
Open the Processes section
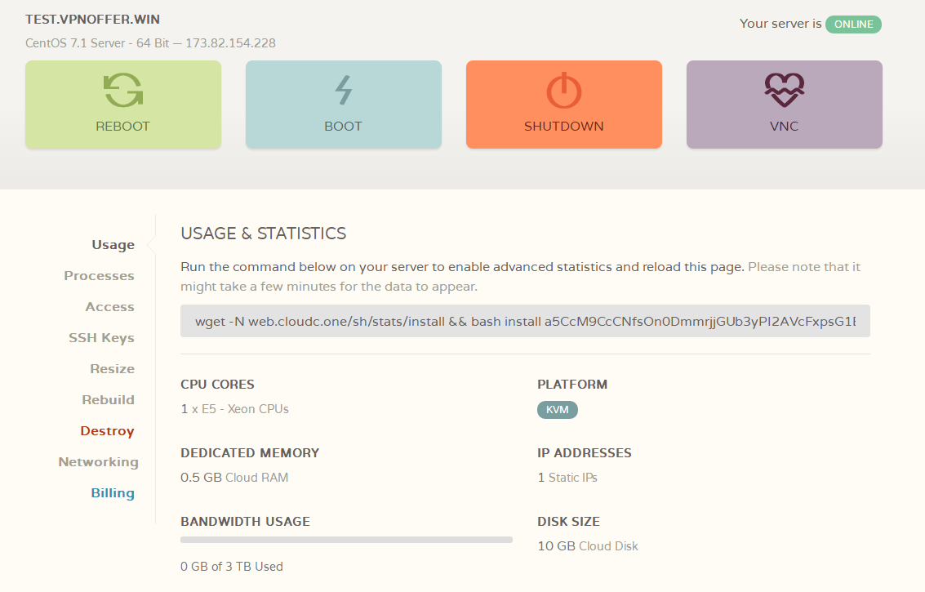pyautogui.click(x=99, y=276)
